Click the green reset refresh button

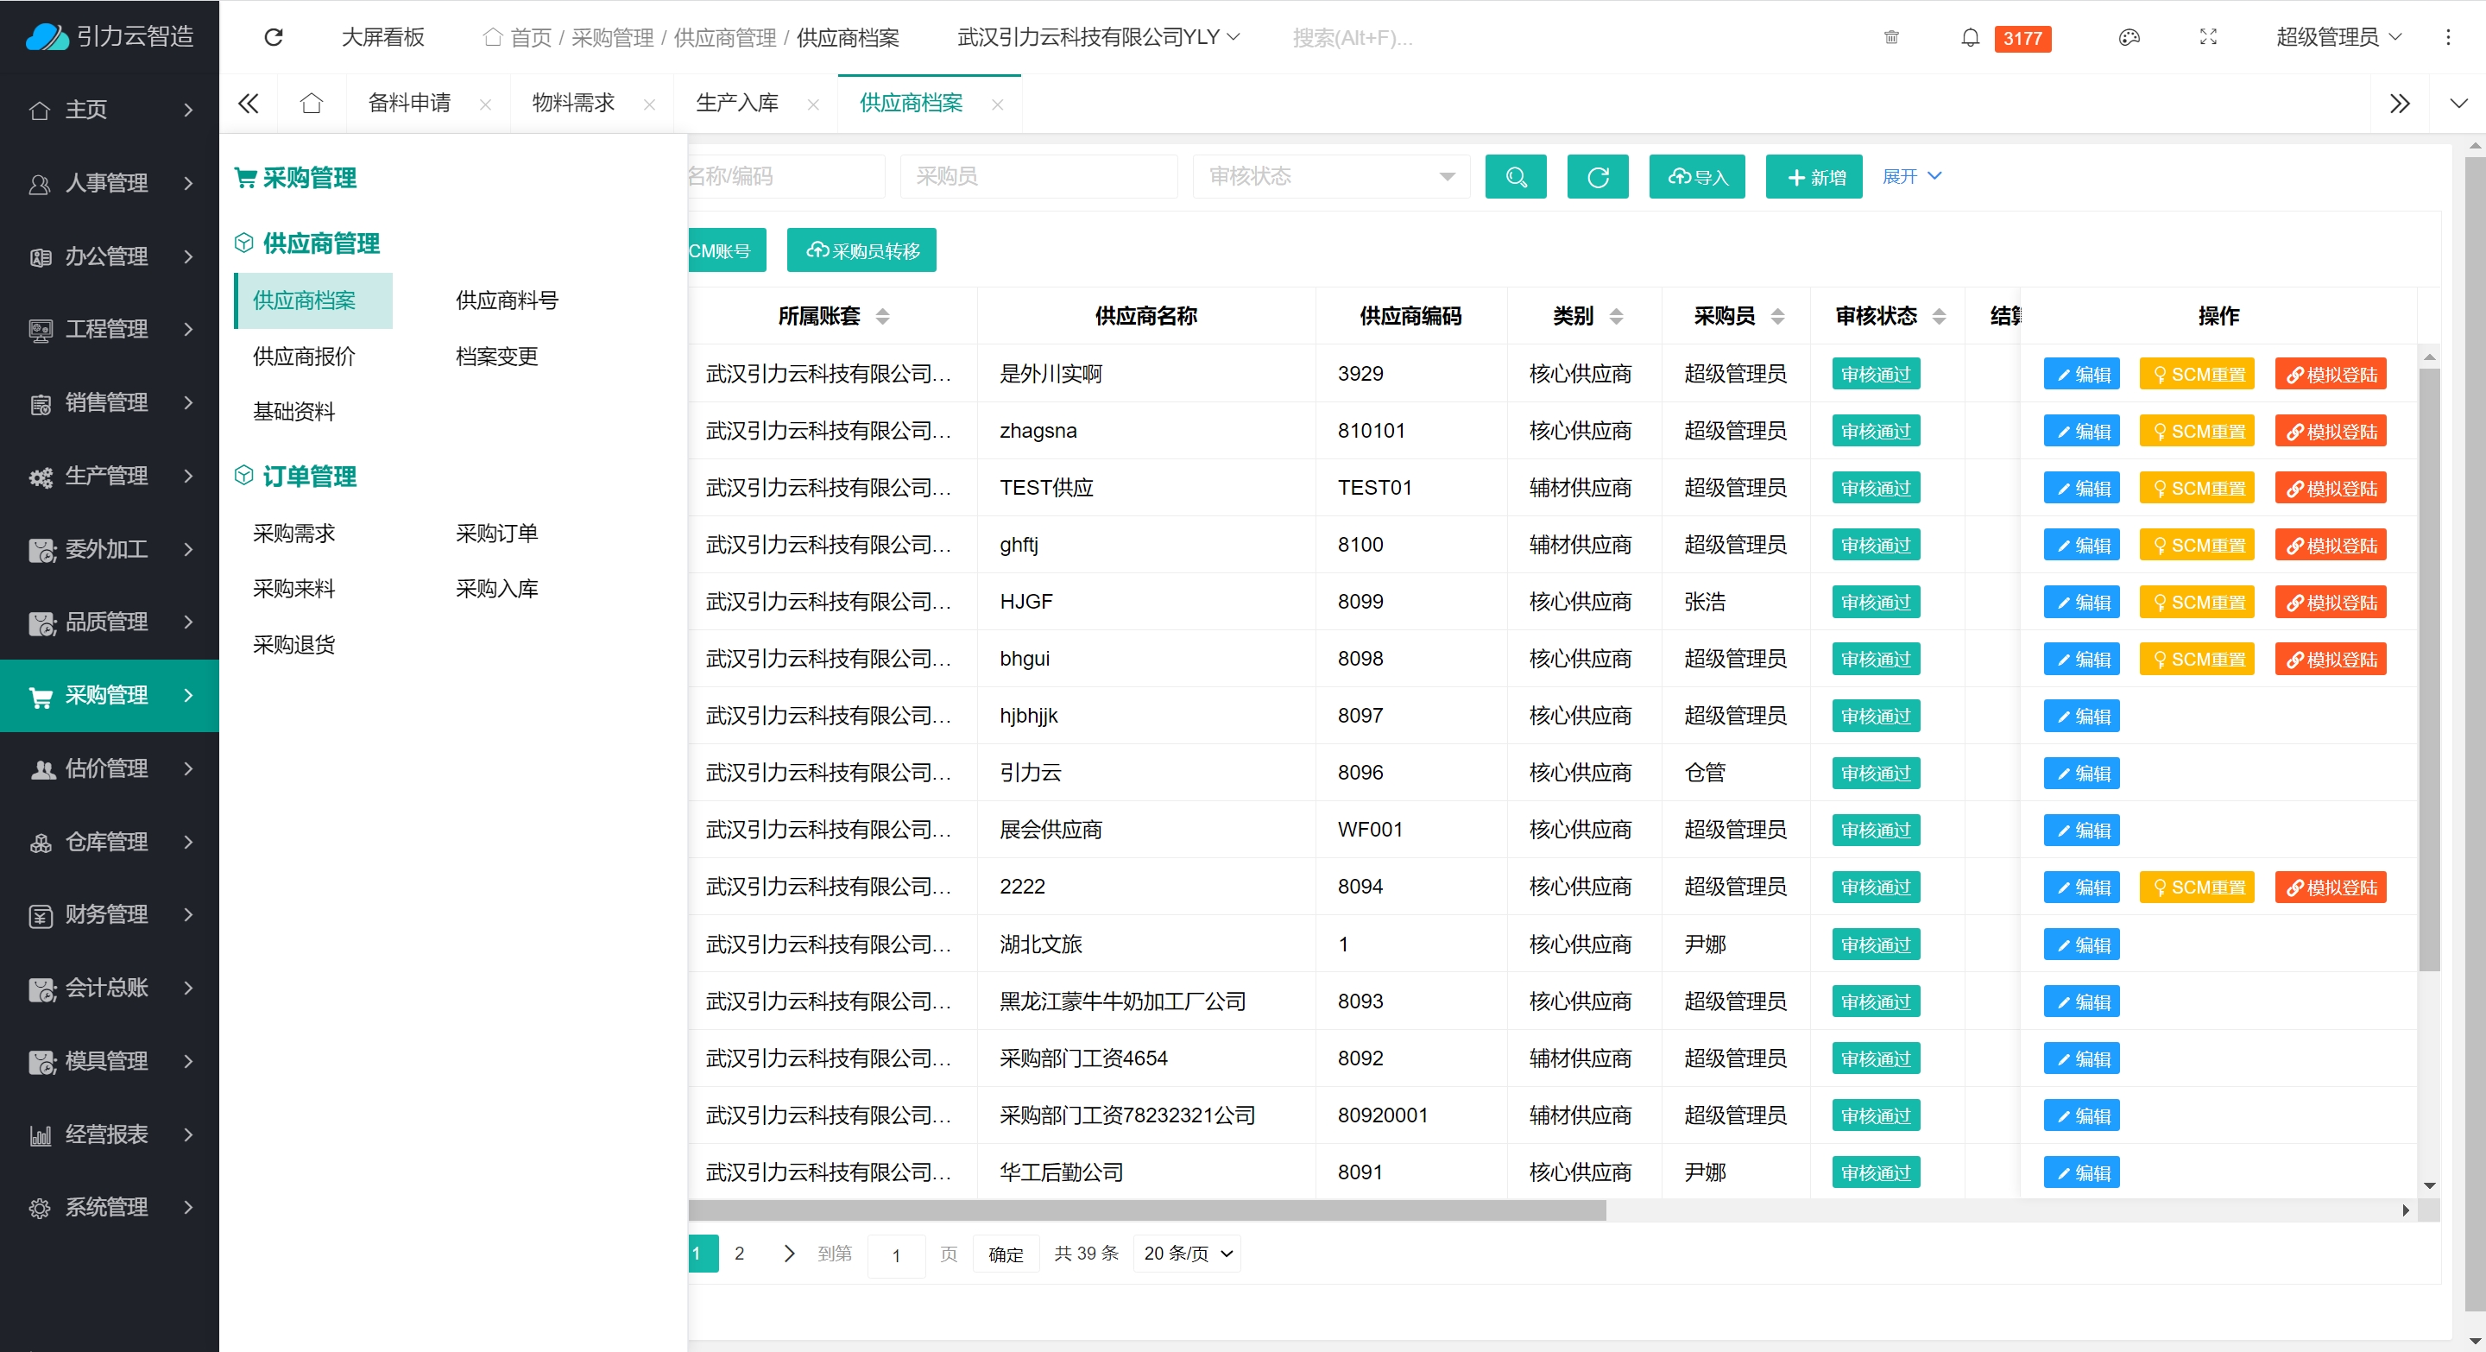pyautogui.click(x=1597, y=177)
